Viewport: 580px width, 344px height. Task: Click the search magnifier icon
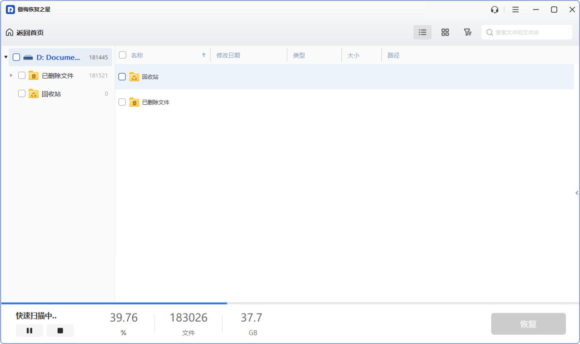[490, 32]
